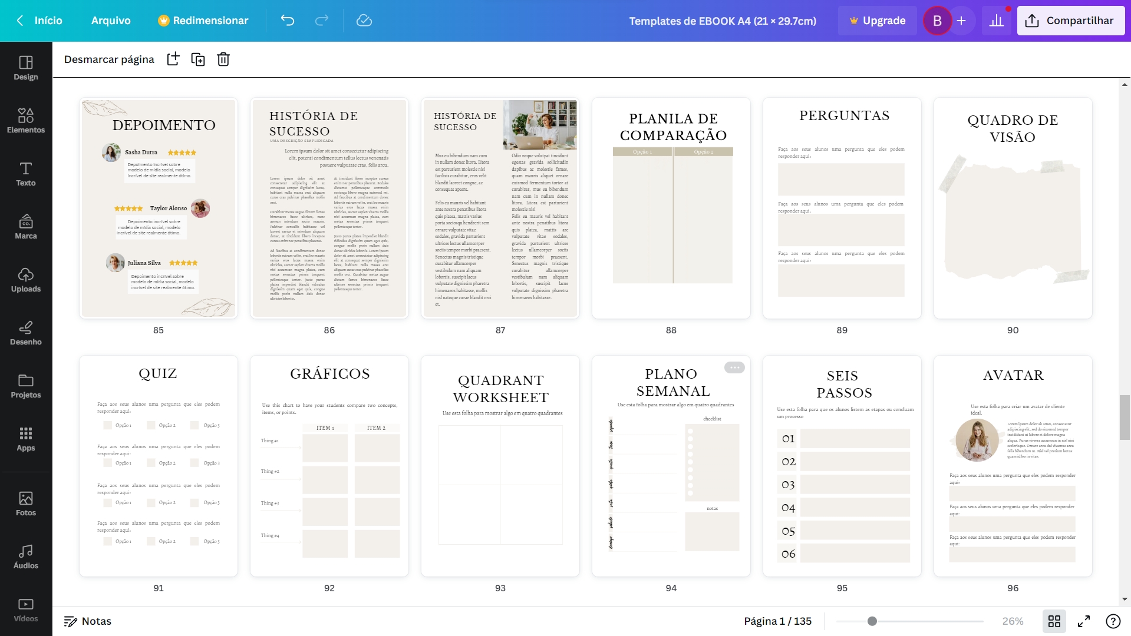Go back to Início
Viewport: 1131px width, 636px height.
[x=39, y=21]
